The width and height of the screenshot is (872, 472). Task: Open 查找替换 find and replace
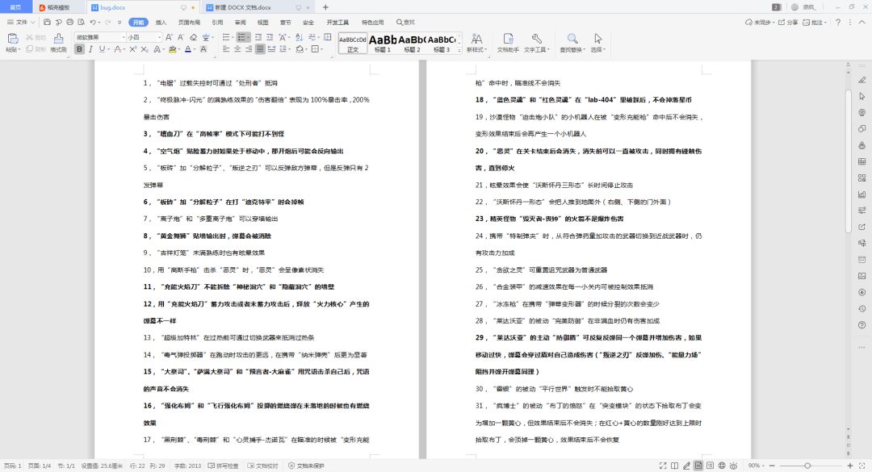572,42
